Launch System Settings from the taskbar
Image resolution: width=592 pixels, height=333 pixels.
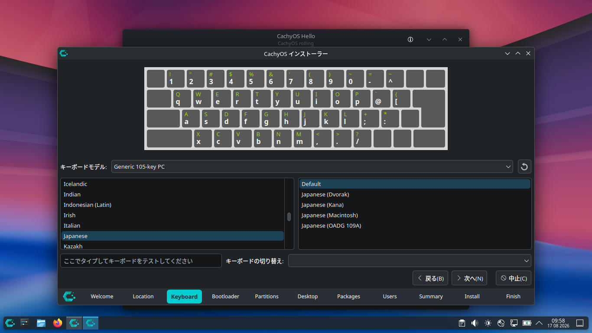tap(25, 323)
